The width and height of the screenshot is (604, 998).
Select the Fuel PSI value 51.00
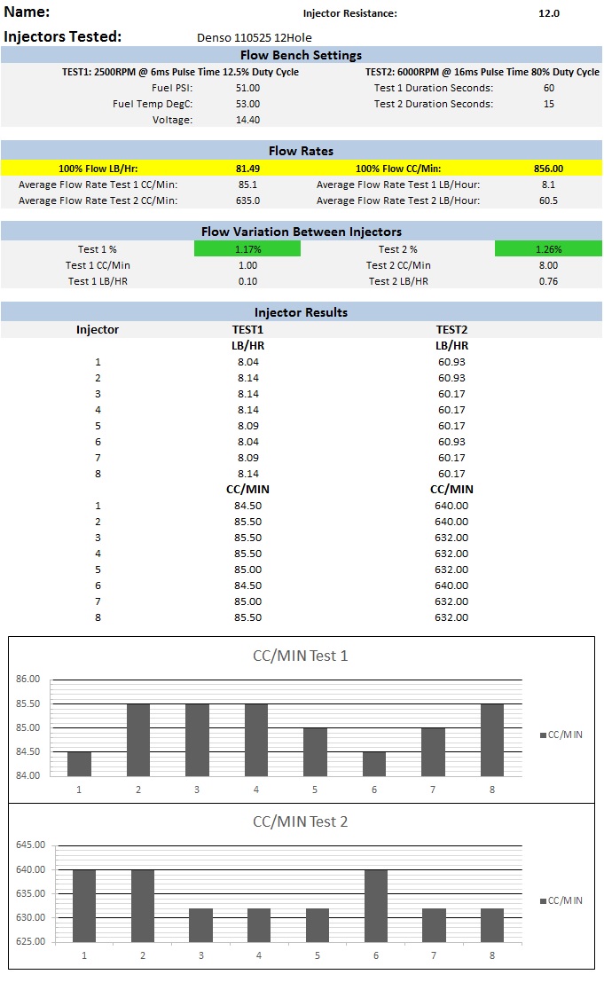pos(247,88)
